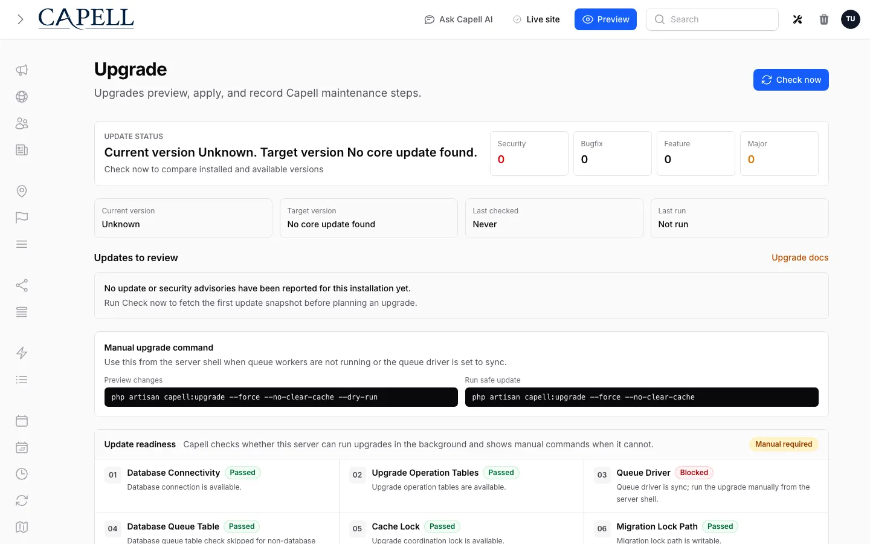This screenshot has width=870, height=544.
Task: Open the folded map icon in the sidebar
Action: 22,527
